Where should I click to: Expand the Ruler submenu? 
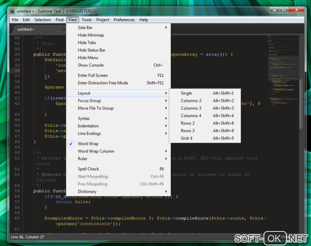[118, 159]
